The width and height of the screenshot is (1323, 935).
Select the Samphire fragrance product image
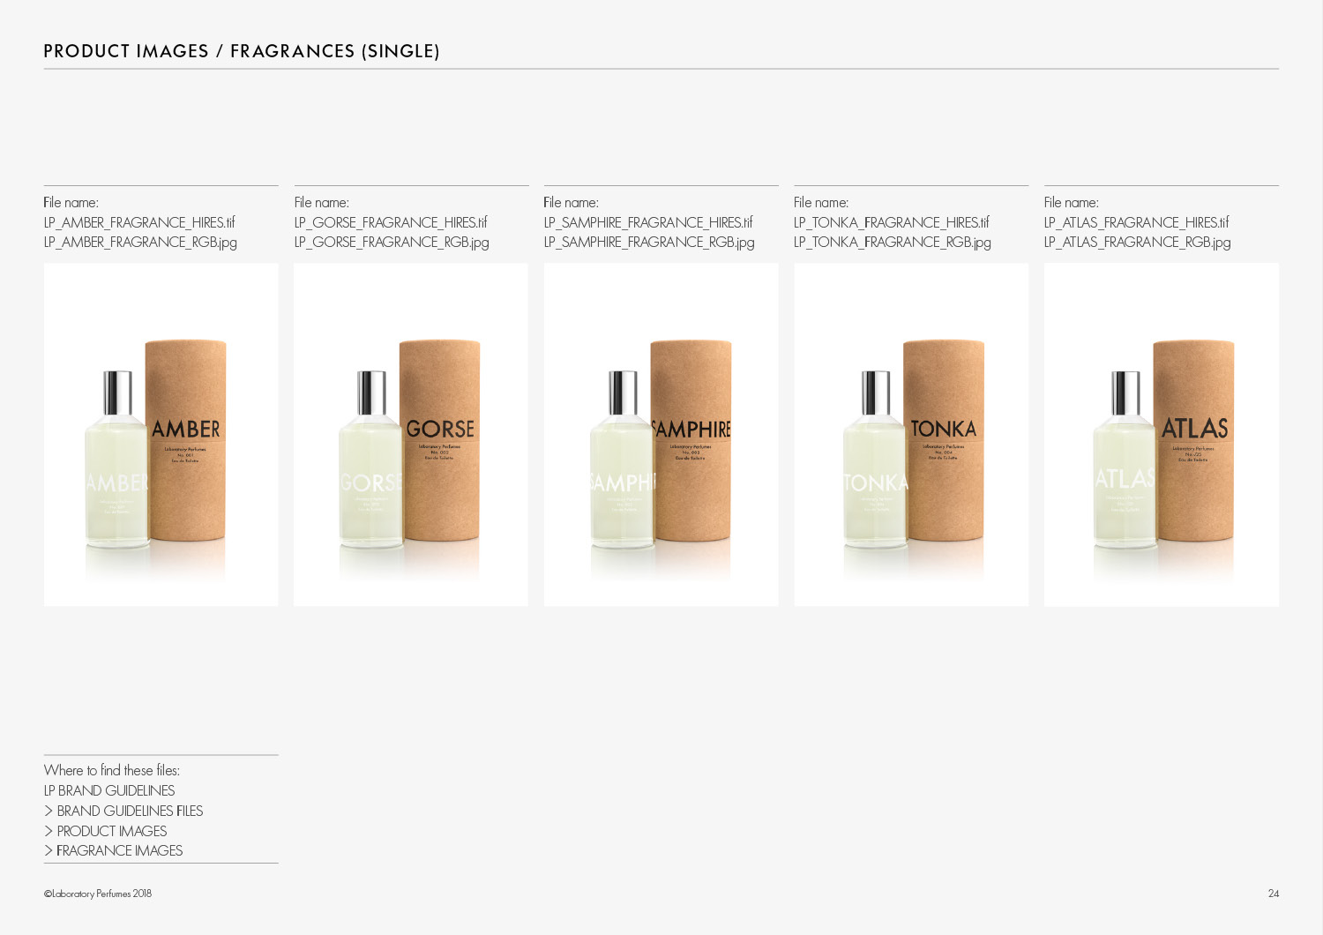tap(661, 434)
